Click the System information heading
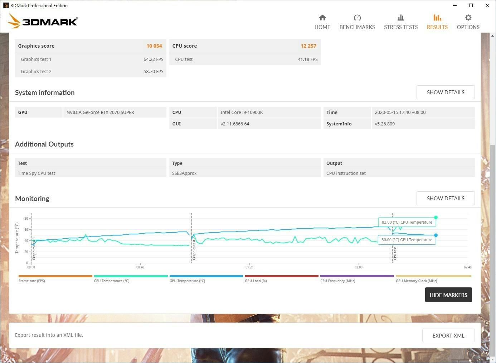This screenshot has width=496, height=363. 45,92
